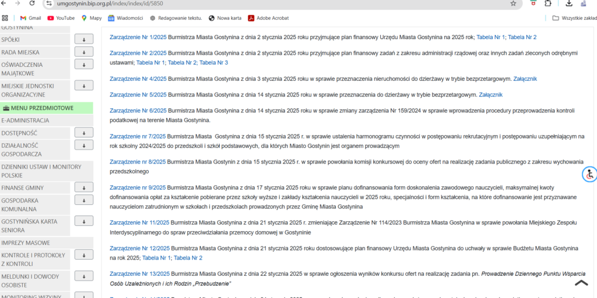Click the scroll-to-top chevron arrow
Image resolution: width=597 pixels, height=298 pixels.
[581, 283]
